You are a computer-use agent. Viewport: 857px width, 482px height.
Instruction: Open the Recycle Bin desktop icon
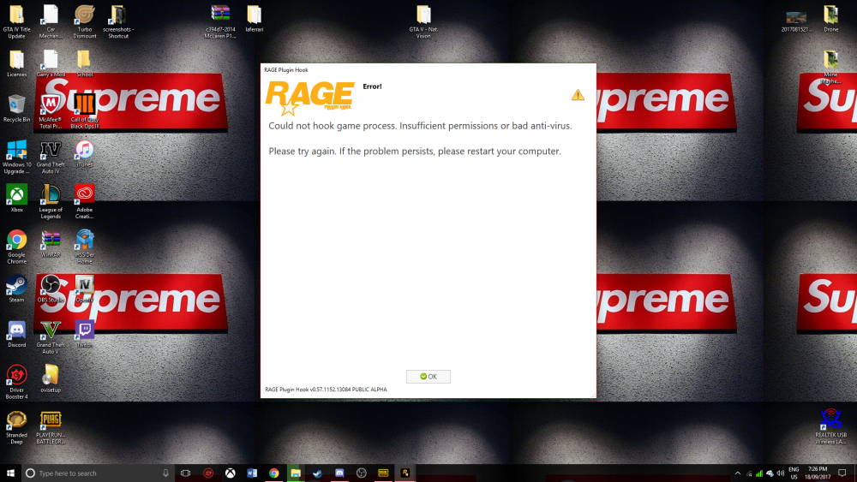tap(16, 108)
